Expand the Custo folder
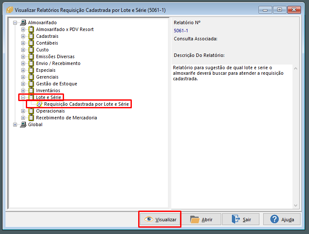The height and width of the screenshot is (234, 309). tap(23, 50)
